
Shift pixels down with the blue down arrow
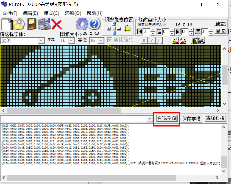tap(114, 33)
